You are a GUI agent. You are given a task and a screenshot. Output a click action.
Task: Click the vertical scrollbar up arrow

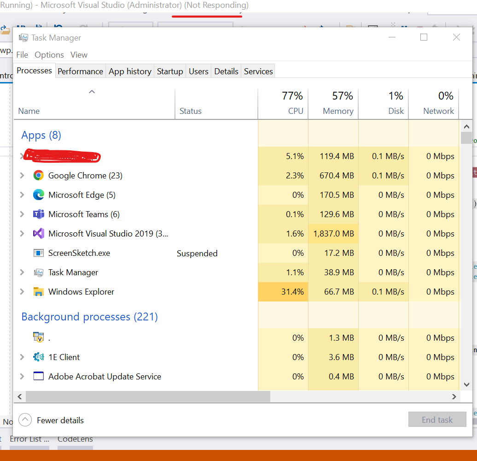(466, 126)
